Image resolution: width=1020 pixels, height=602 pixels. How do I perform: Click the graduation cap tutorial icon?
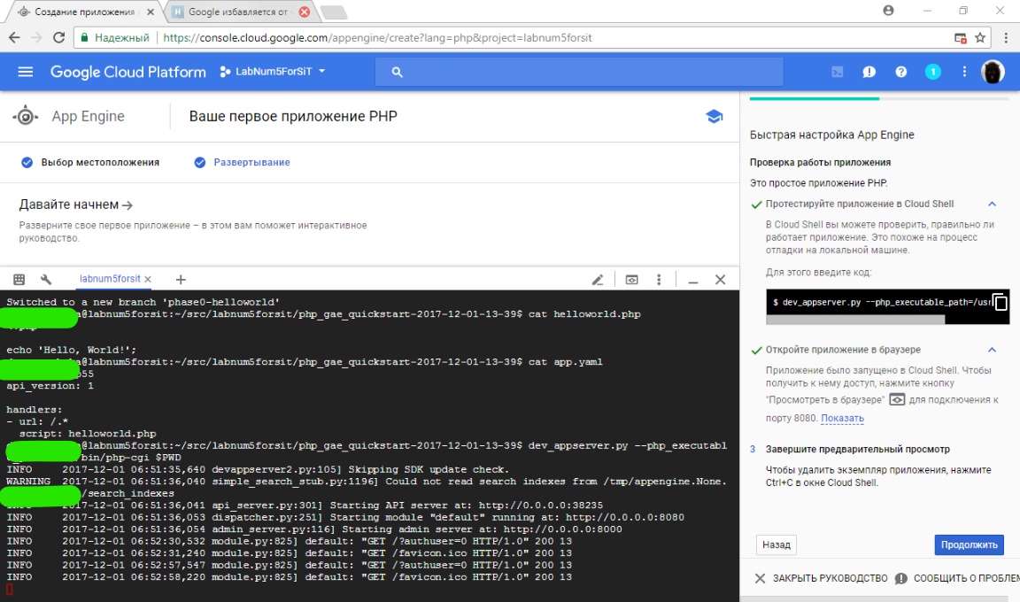tap(715, 116)
